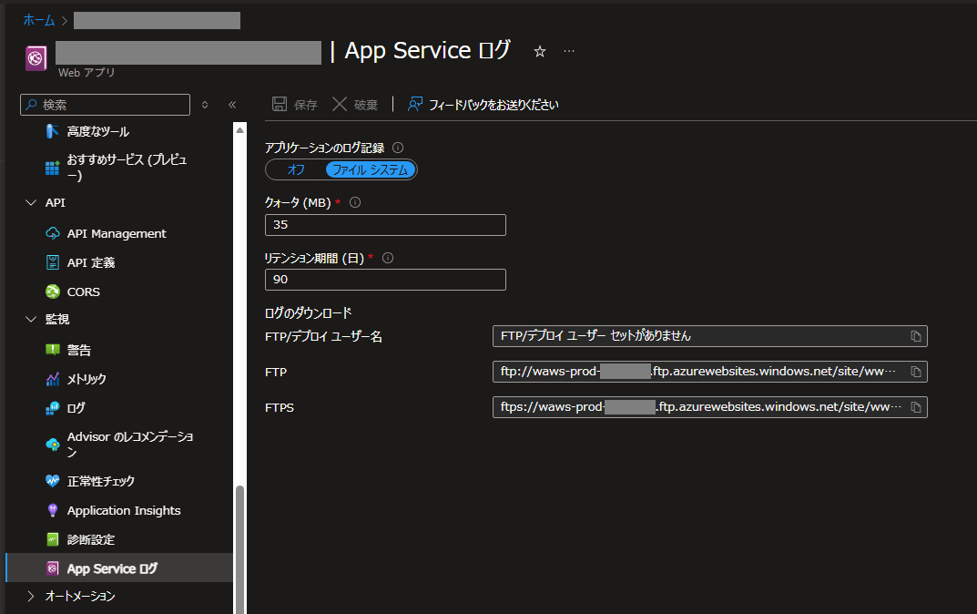Show info tooltip for リテンション期間
The image size is (977, 614).
tap(388, 258)
